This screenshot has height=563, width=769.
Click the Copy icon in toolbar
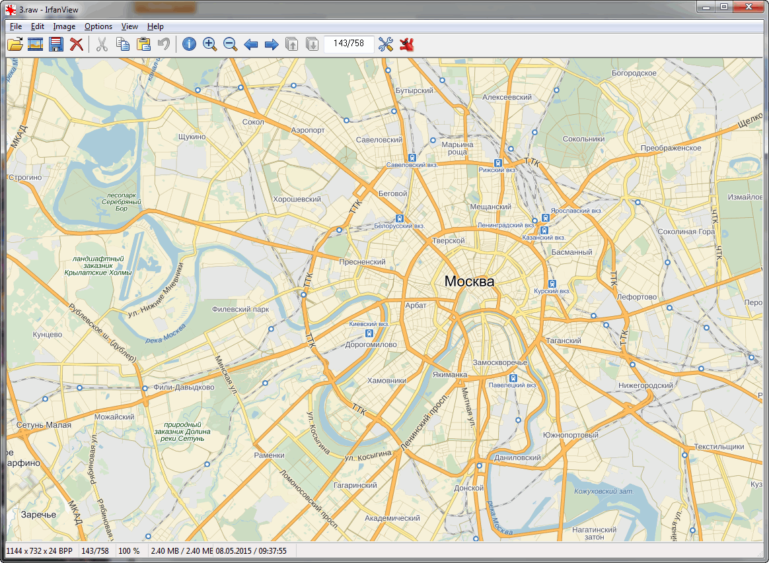point(122,44)
